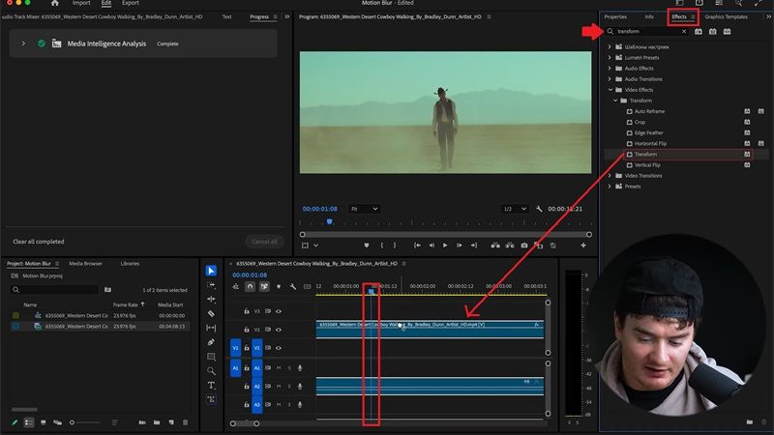Select the Rectangle tool
The width and height of the screenshot is (774, 435).
point(211,357)
